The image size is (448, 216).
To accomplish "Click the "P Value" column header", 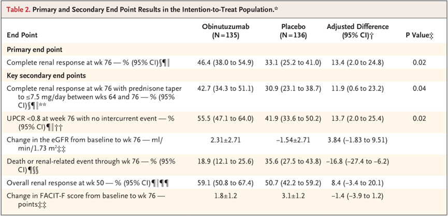I will 418,35.
